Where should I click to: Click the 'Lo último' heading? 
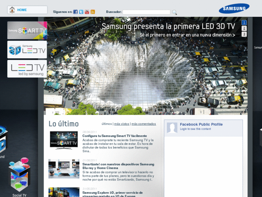pos(64,124)
